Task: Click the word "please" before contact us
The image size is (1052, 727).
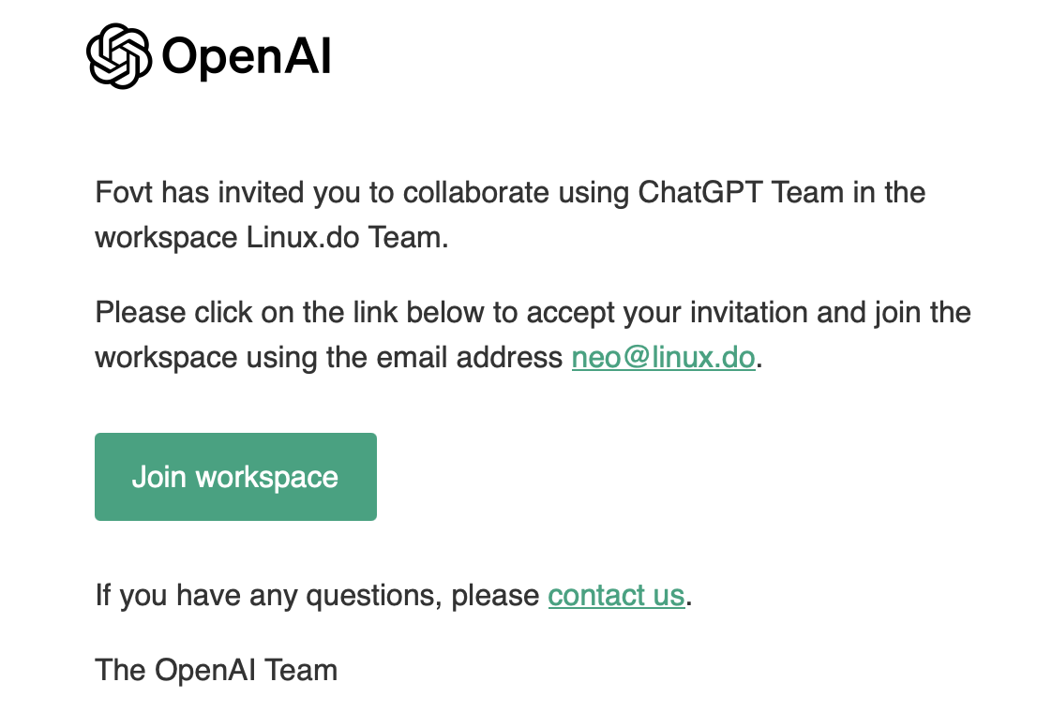Action: [495, 595]
